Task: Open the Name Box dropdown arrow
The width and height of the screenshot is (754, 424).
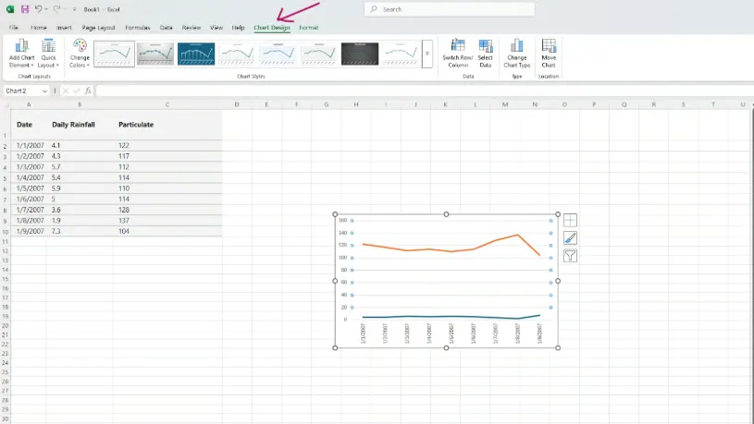Action: 44,91
